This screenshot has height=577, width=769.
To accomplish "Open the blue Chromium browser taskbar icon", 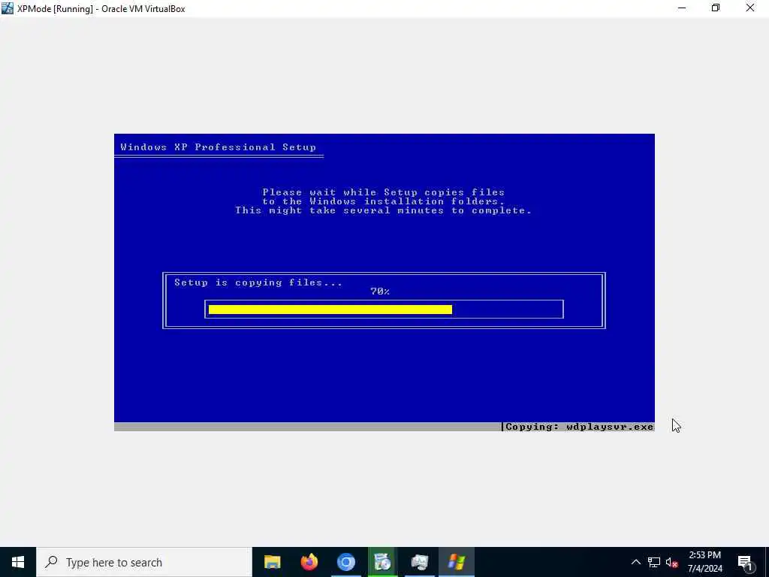I will [345, 562].
